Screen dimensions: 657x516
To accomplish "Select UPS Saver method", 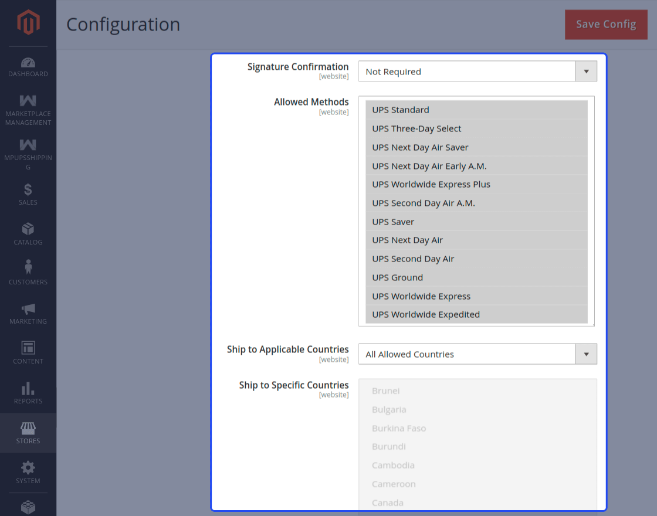I will [x=476, y=222].
